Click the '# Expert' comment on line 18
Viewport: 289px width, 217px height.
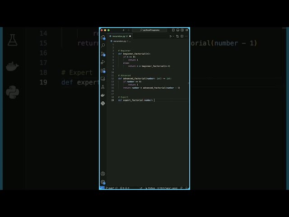click(x=123, y=97)
